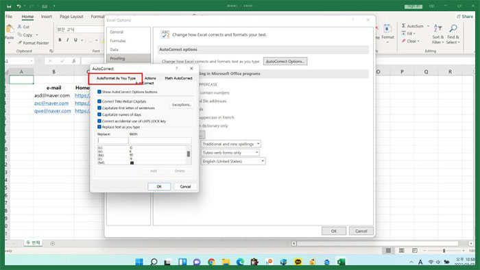Click the Excel icon in taskbar
This screenshot has width=480, height=270.
point(341,262)
